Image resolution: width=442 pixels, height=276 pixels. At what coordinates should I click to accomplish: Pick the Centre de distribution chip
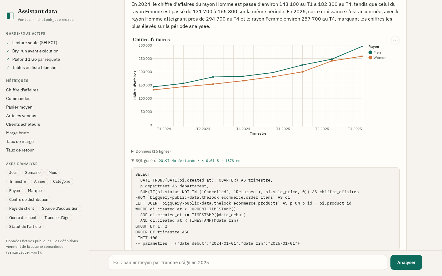[29, 200]
